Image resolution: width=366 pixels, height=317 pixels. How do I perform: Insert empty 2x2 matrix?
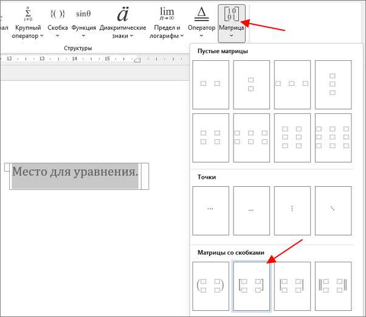tap(210, 138)
